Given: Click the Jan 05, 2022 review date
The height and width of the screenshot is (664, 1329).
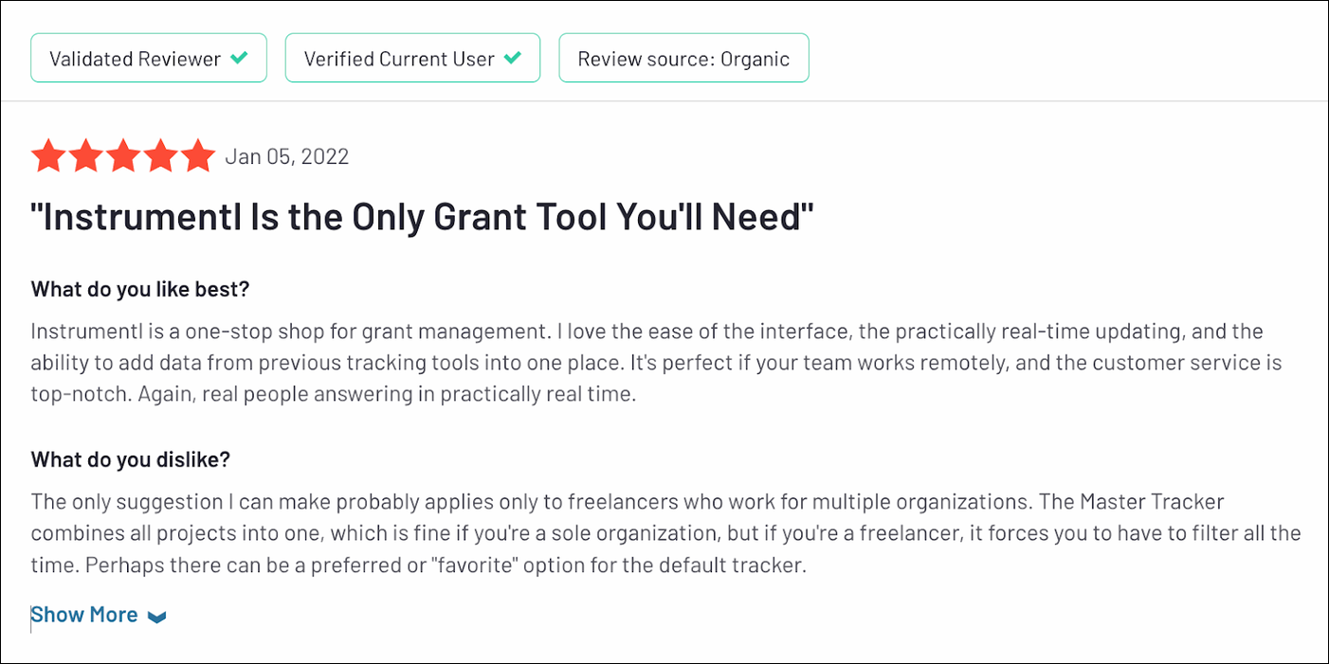Looking at the screenshot, I should click(x=287, y=156).
